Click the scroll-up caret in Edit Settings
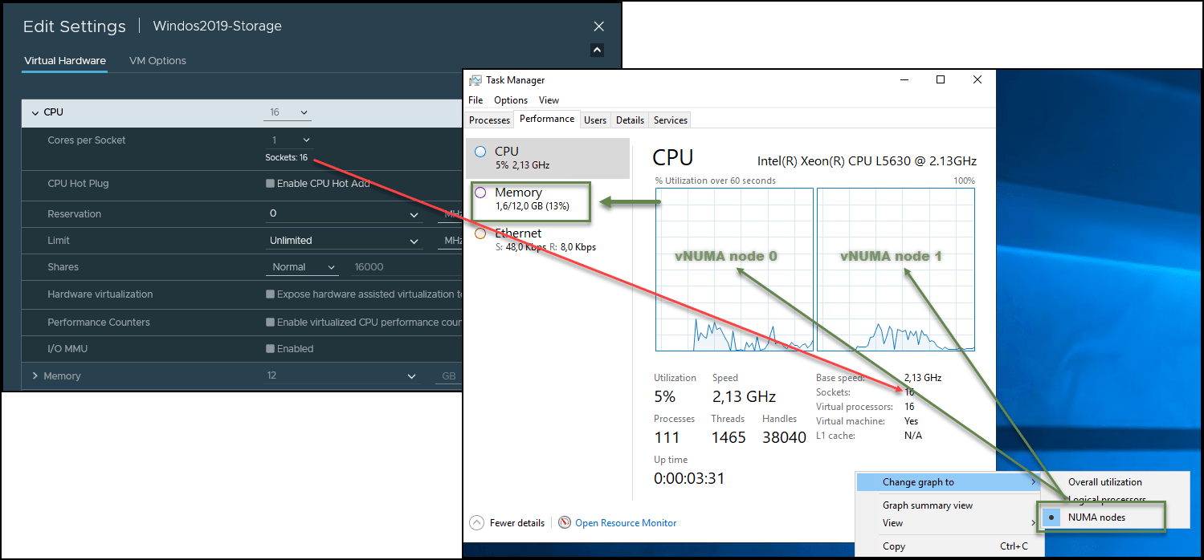The height and width of the screenshot is (560, 1204). pyautogui.click(x=597, y=50)
